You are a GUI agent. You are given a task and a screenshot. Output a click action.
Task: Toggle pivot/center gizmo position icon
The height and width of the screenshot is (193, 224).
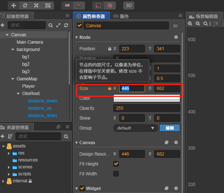tap(67, 6)
